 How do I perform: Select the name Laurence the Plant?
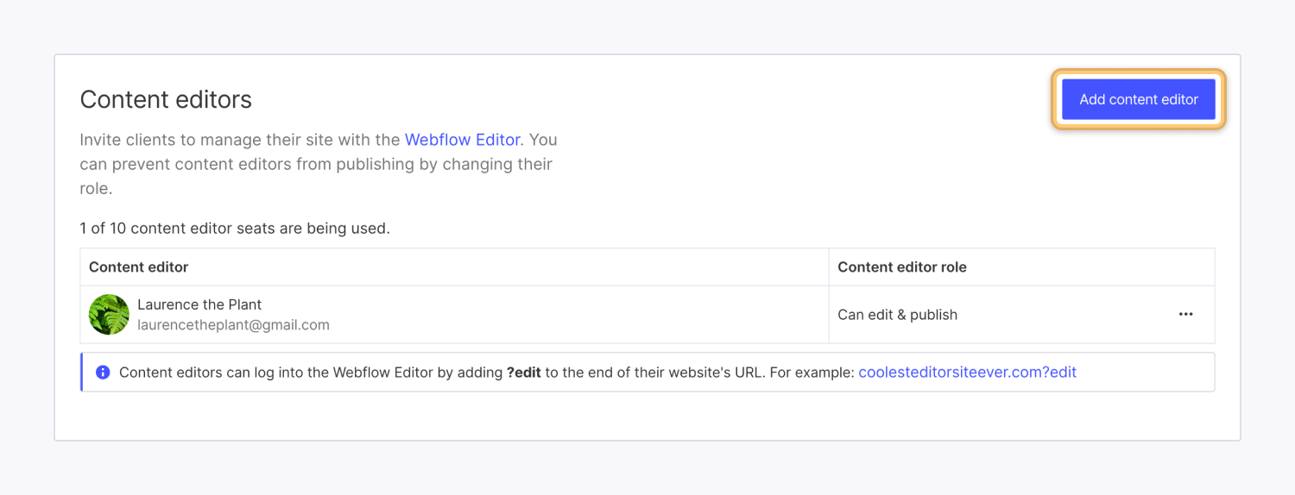tap(199, 304)
